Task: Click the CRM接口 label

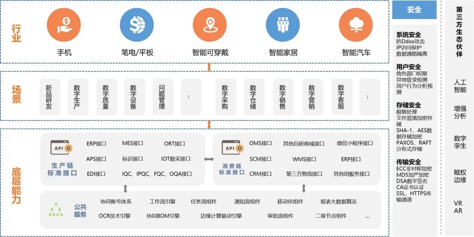Action: [x=261, y=174]
